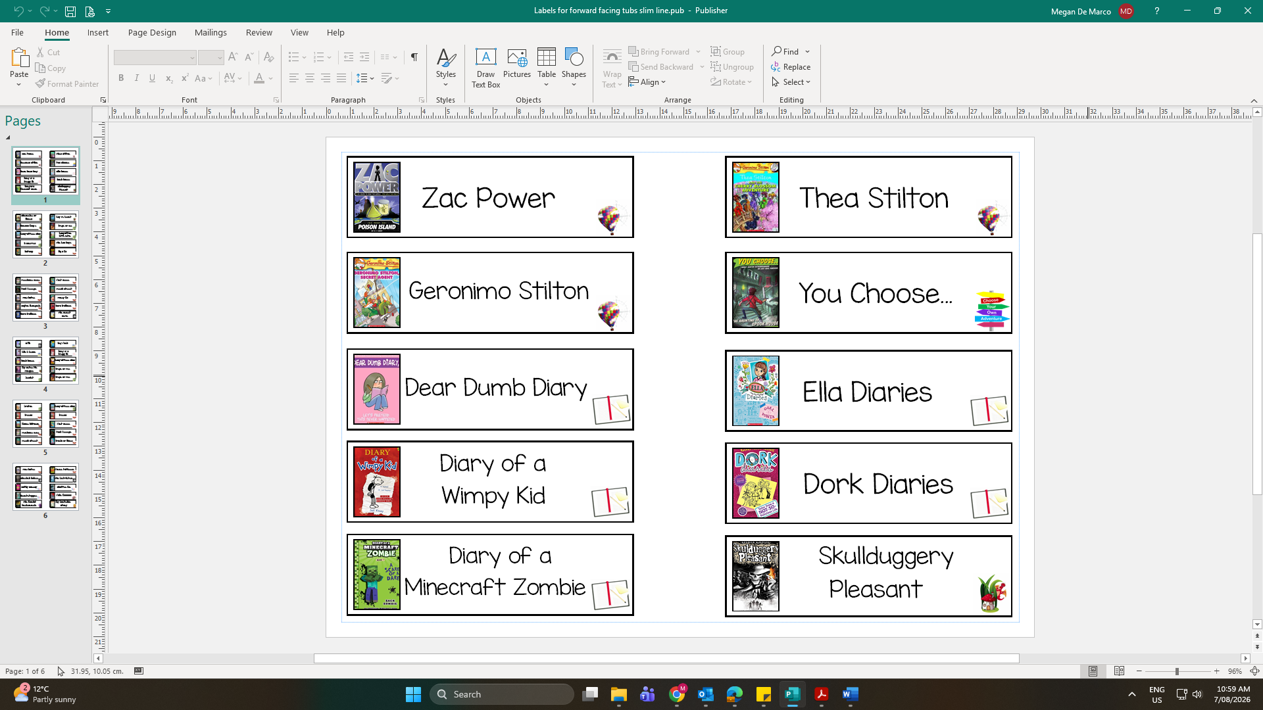The height and width of the screenshot is (710, 1263).
Task: Collapse the ribbon with the chevron
Action: [1254, 101]
